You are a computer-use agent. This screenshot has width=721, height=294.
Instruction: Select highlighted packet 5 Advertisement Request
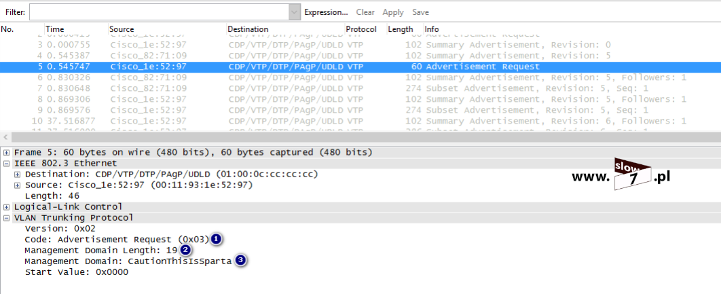click(360, 67)
